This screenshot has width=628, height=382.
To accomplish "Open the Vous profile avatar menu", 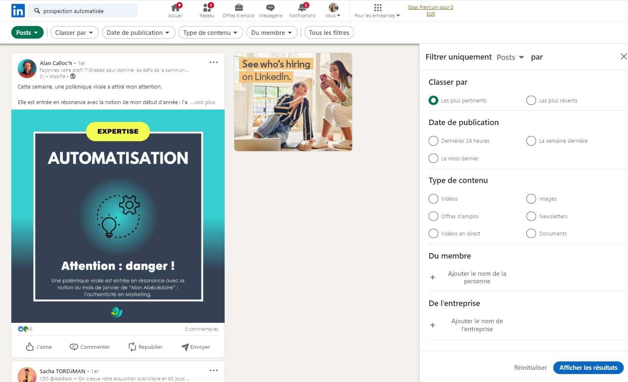I will point(333,8).
